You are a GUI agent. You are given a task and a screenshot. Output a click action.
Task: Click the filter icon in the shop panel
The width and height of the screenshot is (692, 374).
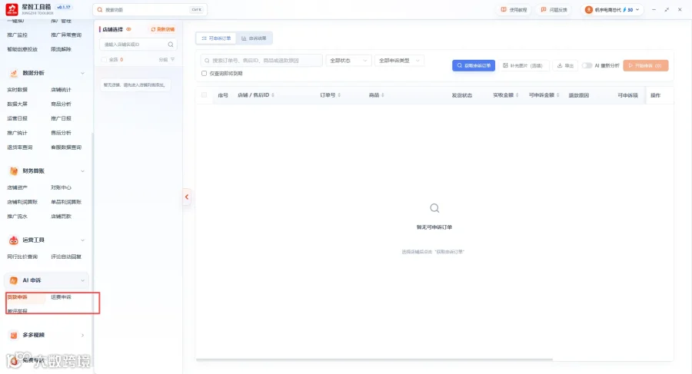[172, 60]
